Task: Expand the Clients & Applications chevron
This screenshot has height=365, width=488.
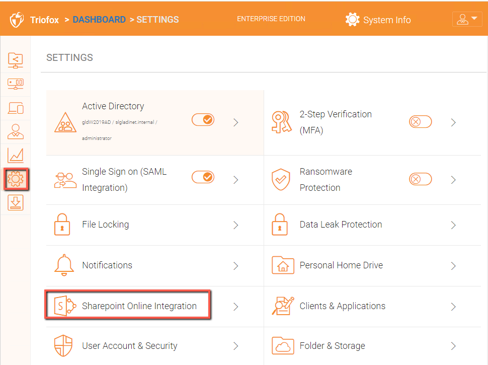Action: 453,307
